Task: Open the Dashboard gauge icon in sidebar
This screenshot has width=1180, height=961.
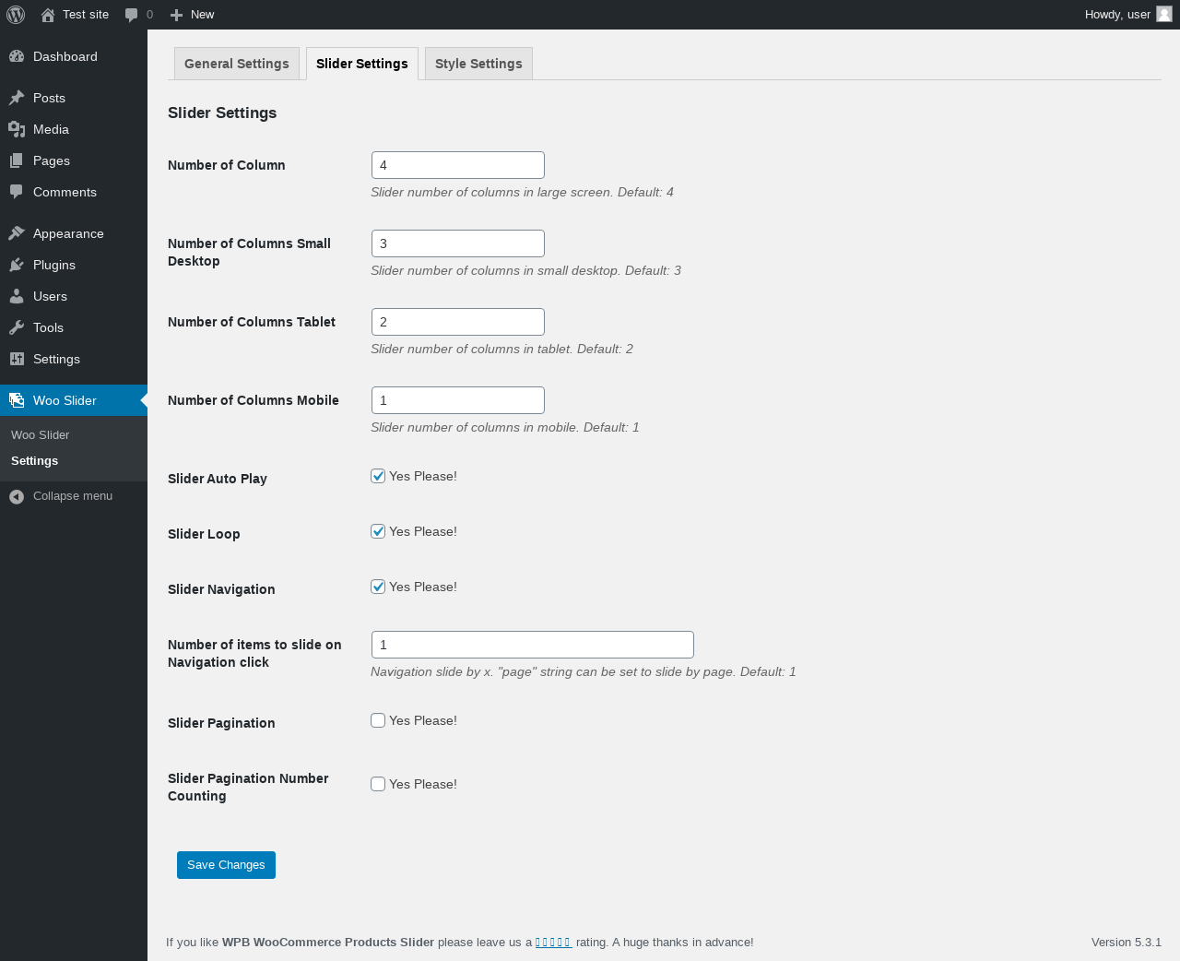Action: point(17,56)
